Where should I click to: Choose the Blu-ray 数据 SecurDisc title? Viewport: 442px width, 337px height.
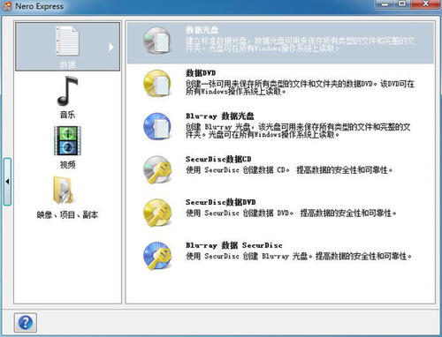point(234,245)
